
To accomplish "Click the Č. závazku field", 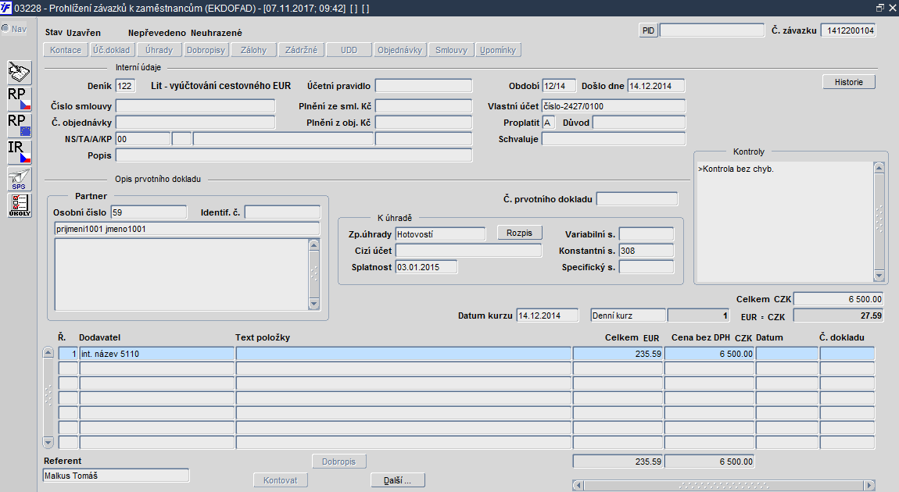I will click(x=848, y=30).
